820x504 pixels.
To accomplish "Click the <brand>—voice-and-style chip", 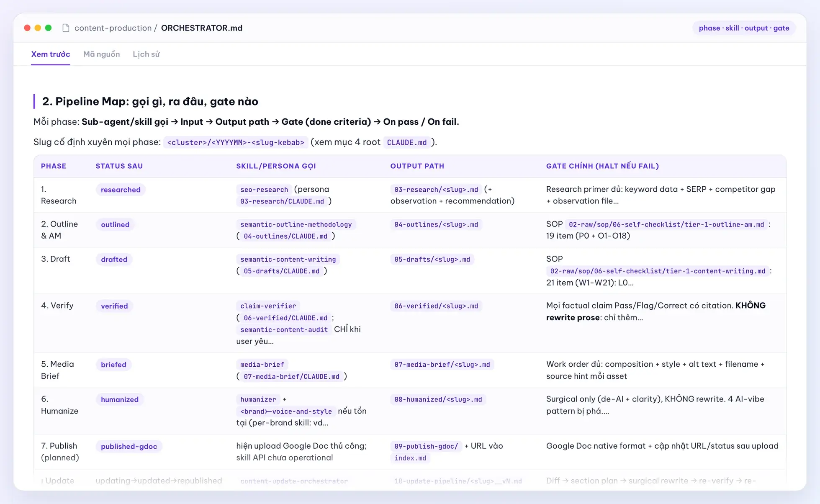I will tap(286, 411).
